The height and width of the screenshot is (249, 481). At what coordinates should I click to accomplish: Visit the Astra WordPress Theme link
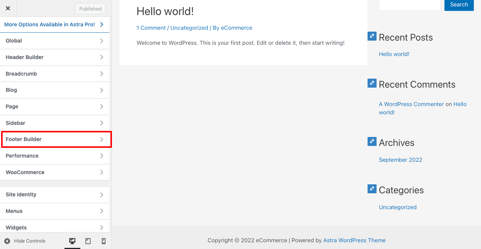coord(354,240)
